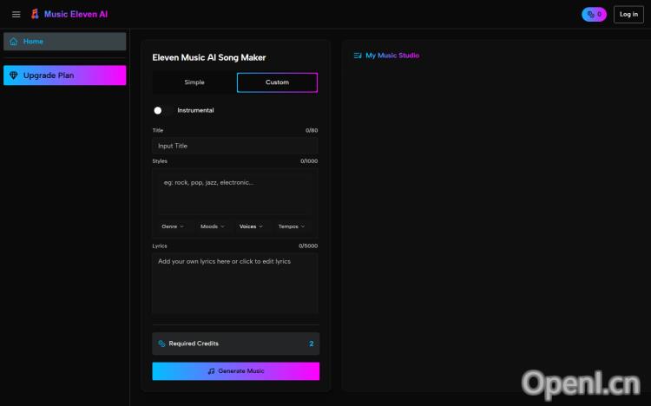Image resolution: width=651 pixels, height=406 pixels.
Task: Expand the Genre dropdown
Action: [x=173, y=226]
